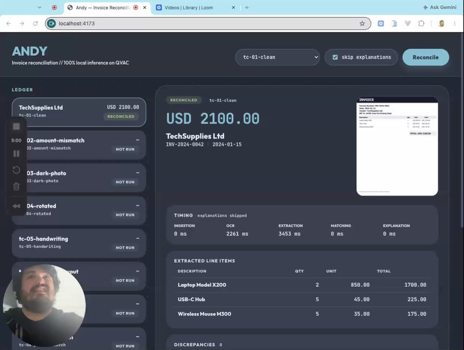Click invoice number INV-2024-0042

tap(185, 144)
